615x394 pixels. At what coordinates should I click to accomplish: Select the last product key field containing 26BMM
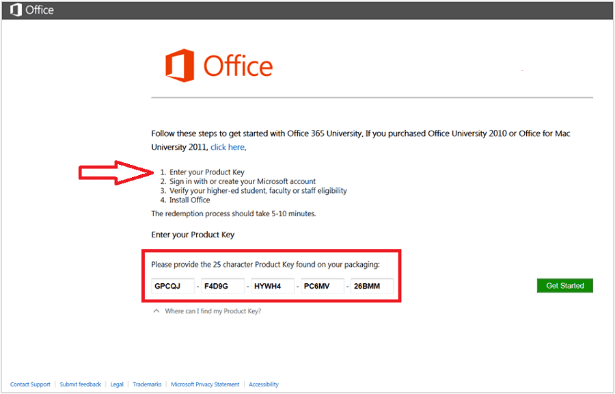coord(371,286)
